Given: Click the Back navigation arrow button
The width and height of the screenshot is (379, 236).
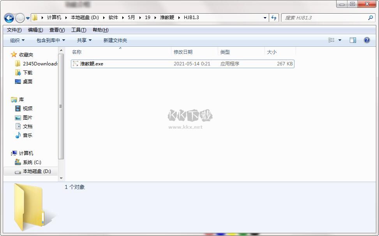Looking at the screenshot, I should coord(9,18).
